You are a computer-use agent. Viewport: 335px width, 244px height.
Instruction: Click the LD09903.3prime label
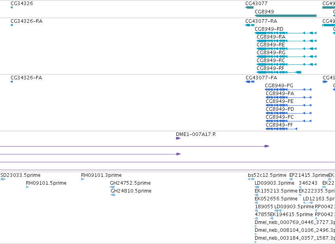tap(274, 183)
